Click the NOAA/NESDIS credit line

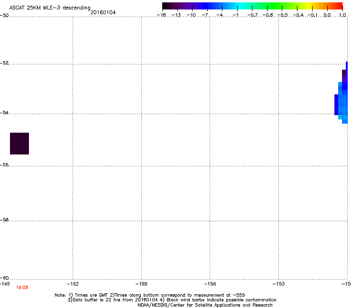[x=205, y=305]
